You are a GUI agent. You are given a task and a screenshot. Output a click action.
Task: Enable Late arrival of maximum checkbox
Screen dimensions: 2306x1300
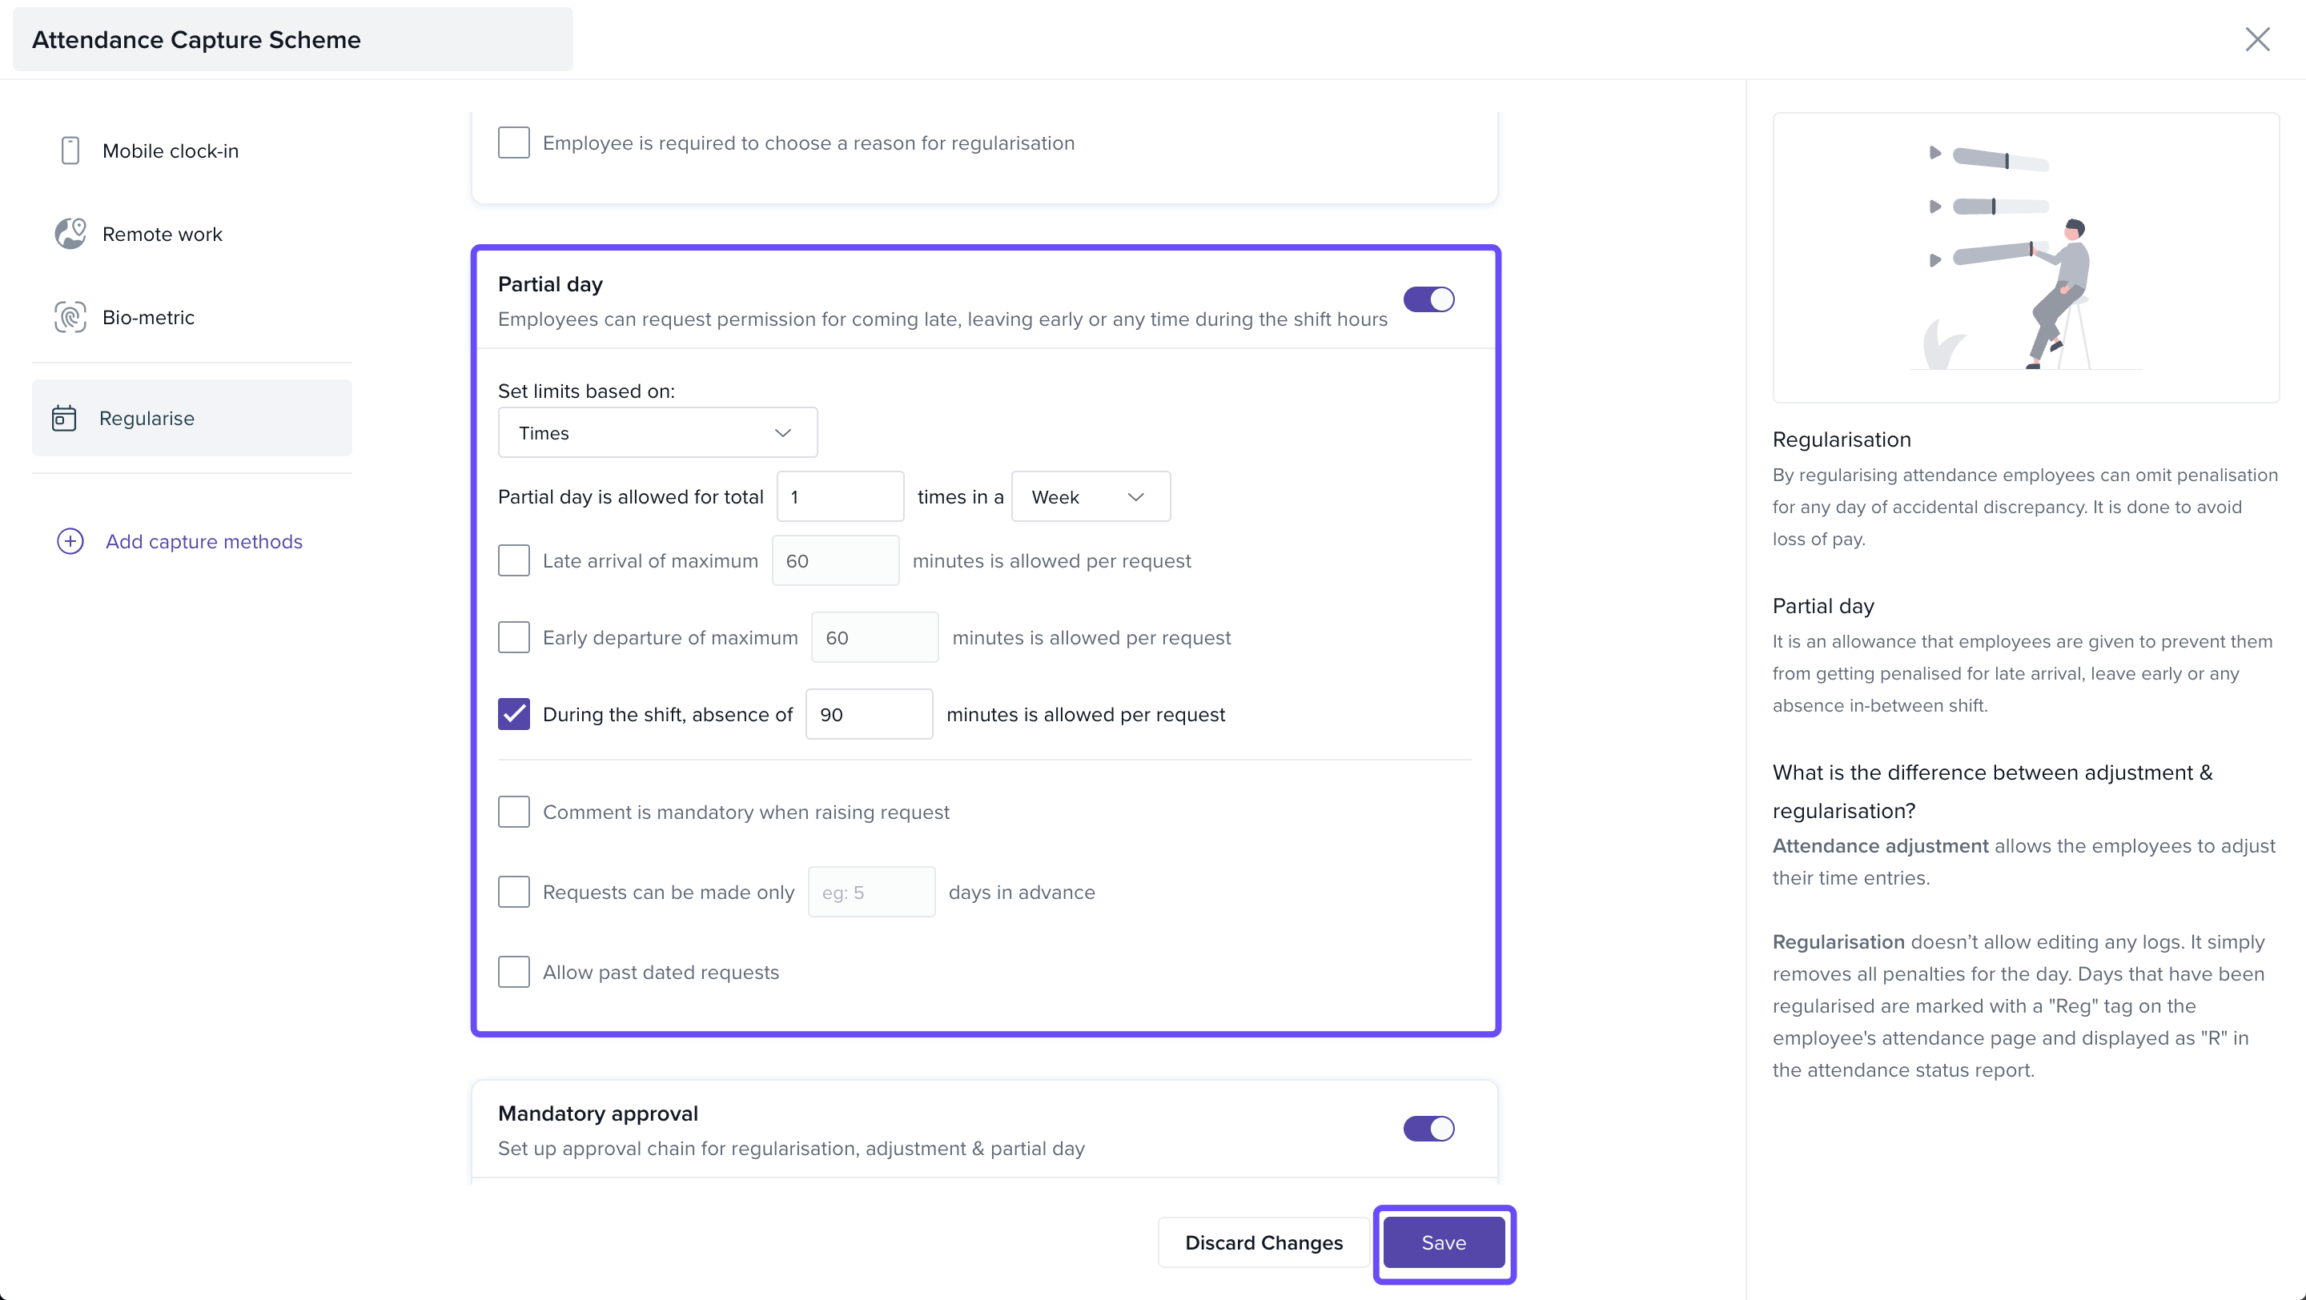pyautogui.click(x=514, y=561)
